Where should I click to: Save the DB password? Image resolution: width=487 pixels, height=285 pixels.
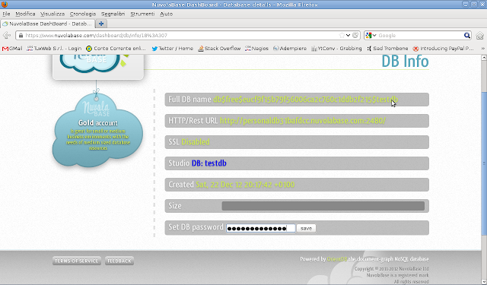click(x=306, y=228)
